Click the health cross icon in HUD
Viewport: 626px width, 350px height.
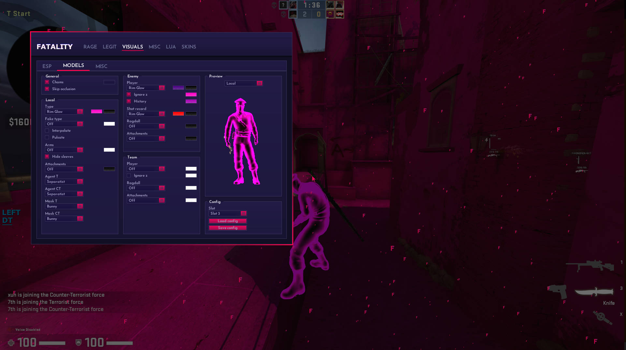(11, 343)
